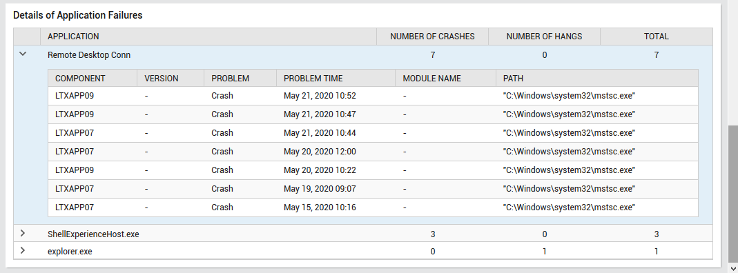
Task: Click the scrollbar down arrow
Action: [x=733, y=268]
